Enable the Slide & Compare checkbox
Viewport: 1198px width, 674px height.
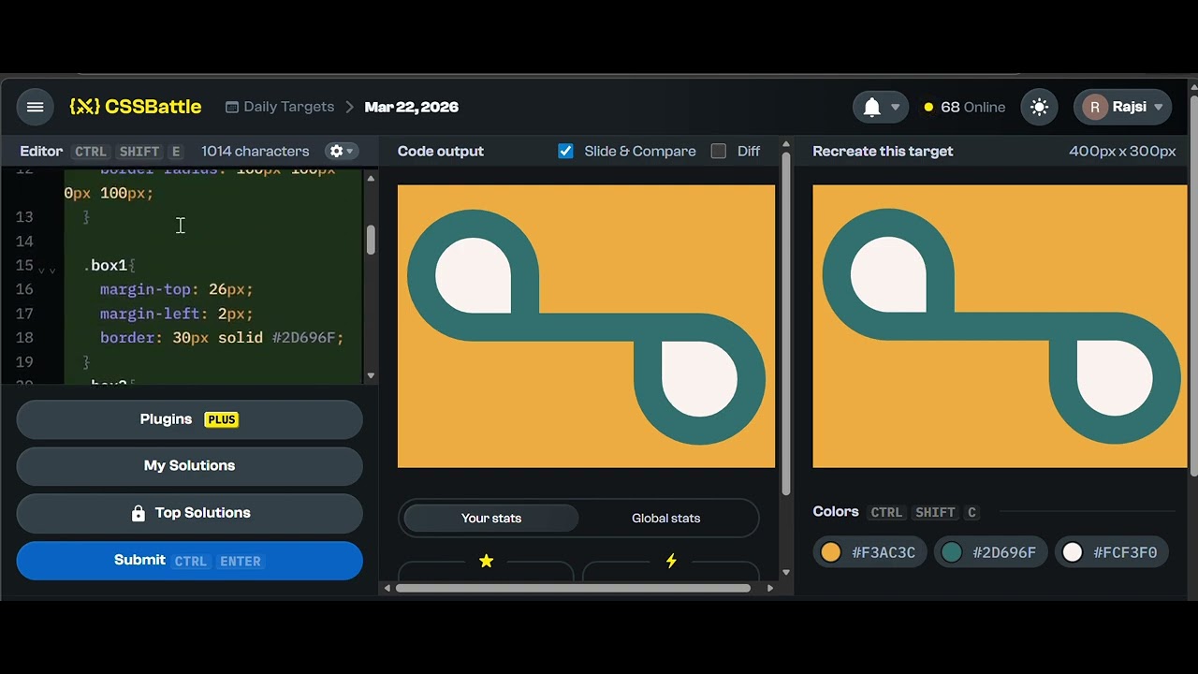pos(565,151)
